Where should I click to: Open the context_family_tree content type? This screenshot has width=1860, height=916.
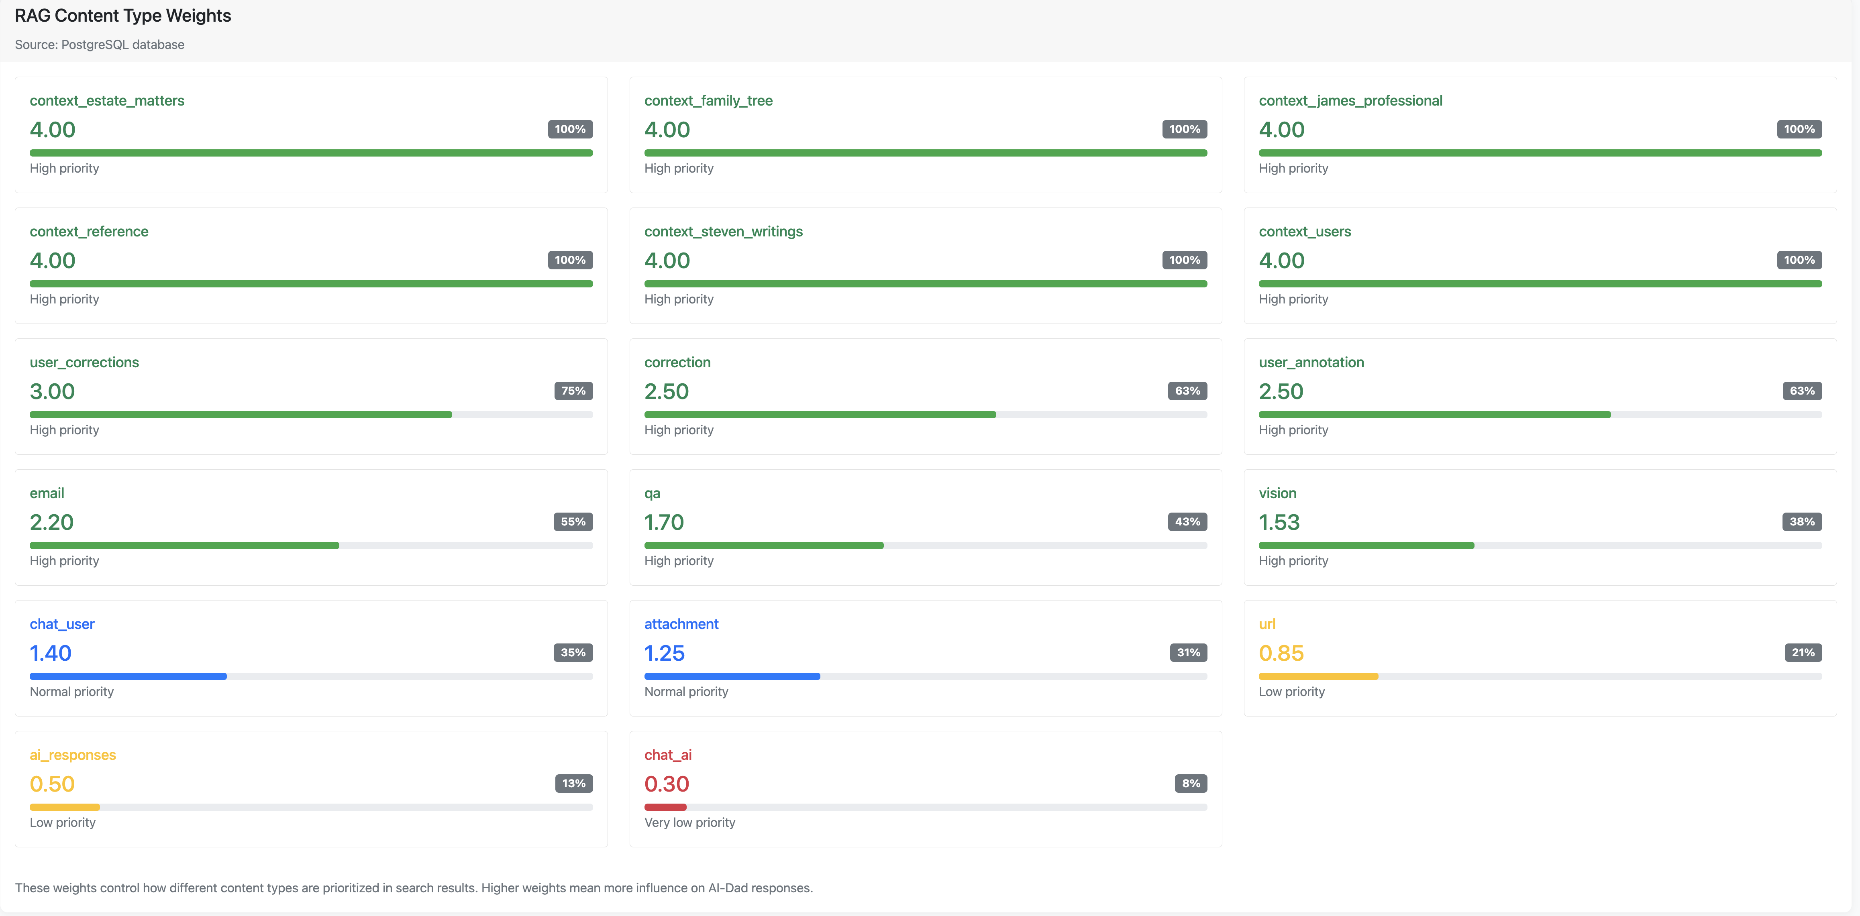pyautogui.click(x=708, y=100)
